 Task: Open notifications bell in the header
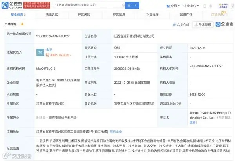tap(211, 6)
